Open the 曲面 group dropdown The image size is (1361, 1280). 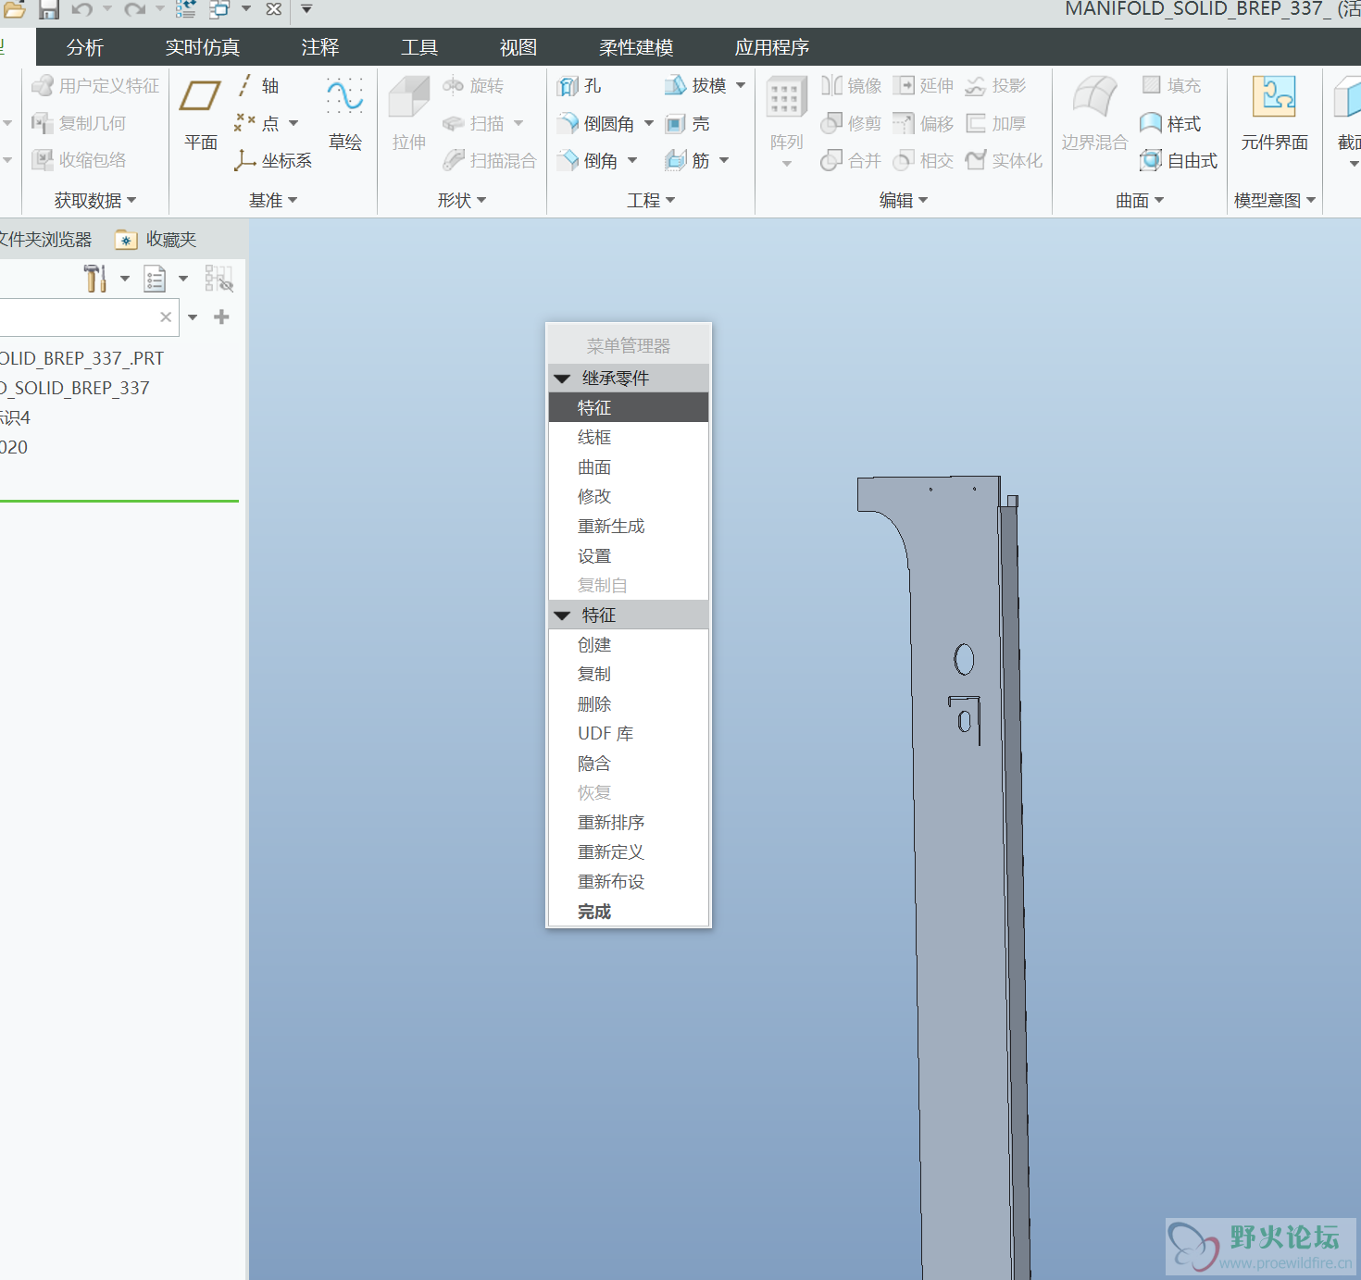[x=1140, y=201]
